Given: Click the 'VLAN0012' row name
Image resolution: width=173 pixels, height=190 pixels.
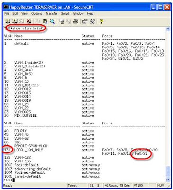Looking at the screenshot, I should pyautogui.click(x=23, y=89).
